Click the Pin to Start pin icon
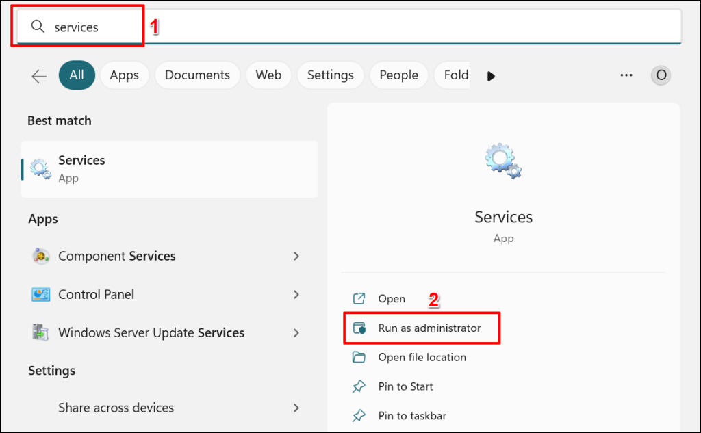701x433 pixels. 359,386
